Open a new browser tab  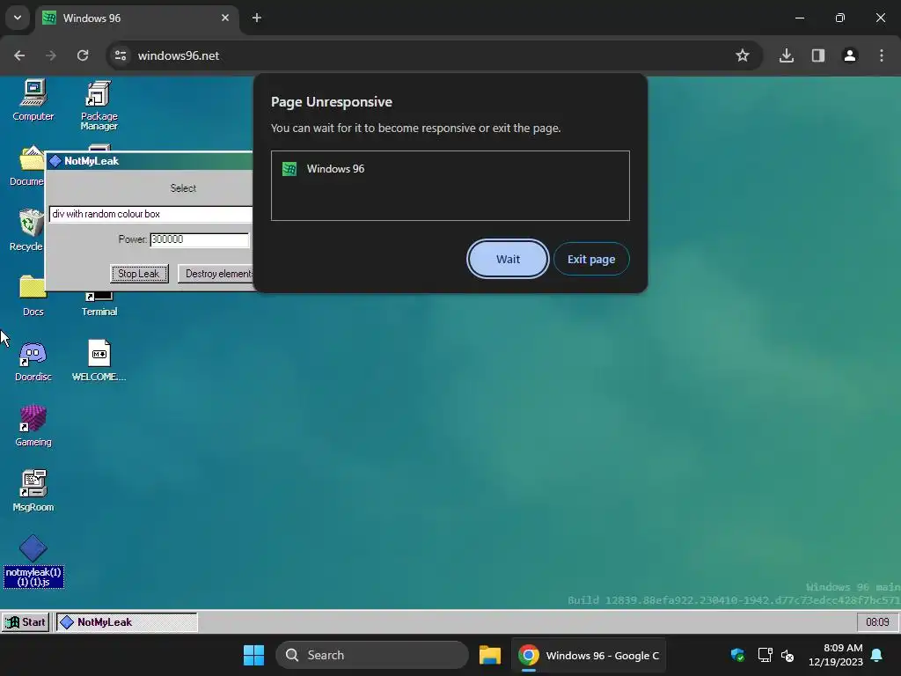point(257,18)
